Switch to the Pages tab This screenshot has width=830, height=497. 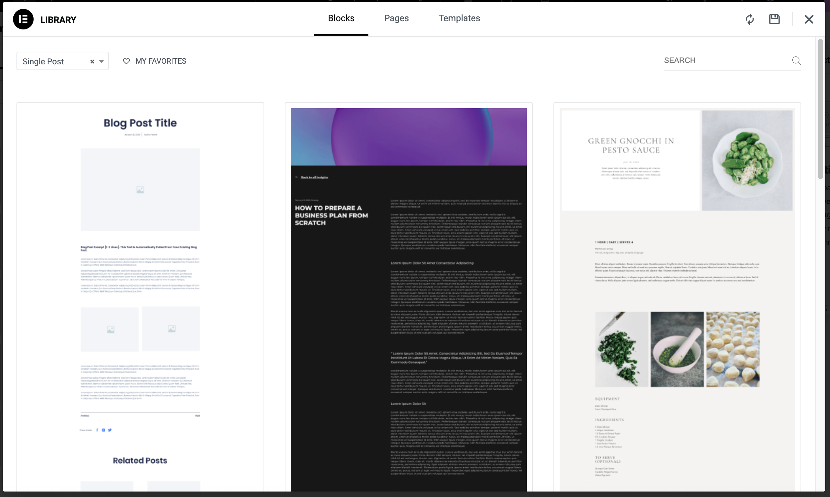pos(396,18)
